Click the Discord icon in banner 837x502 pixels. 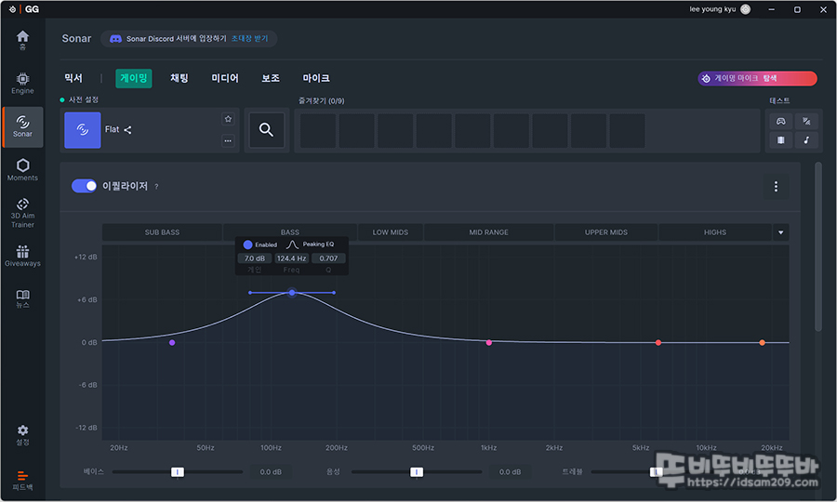point(115,39)
